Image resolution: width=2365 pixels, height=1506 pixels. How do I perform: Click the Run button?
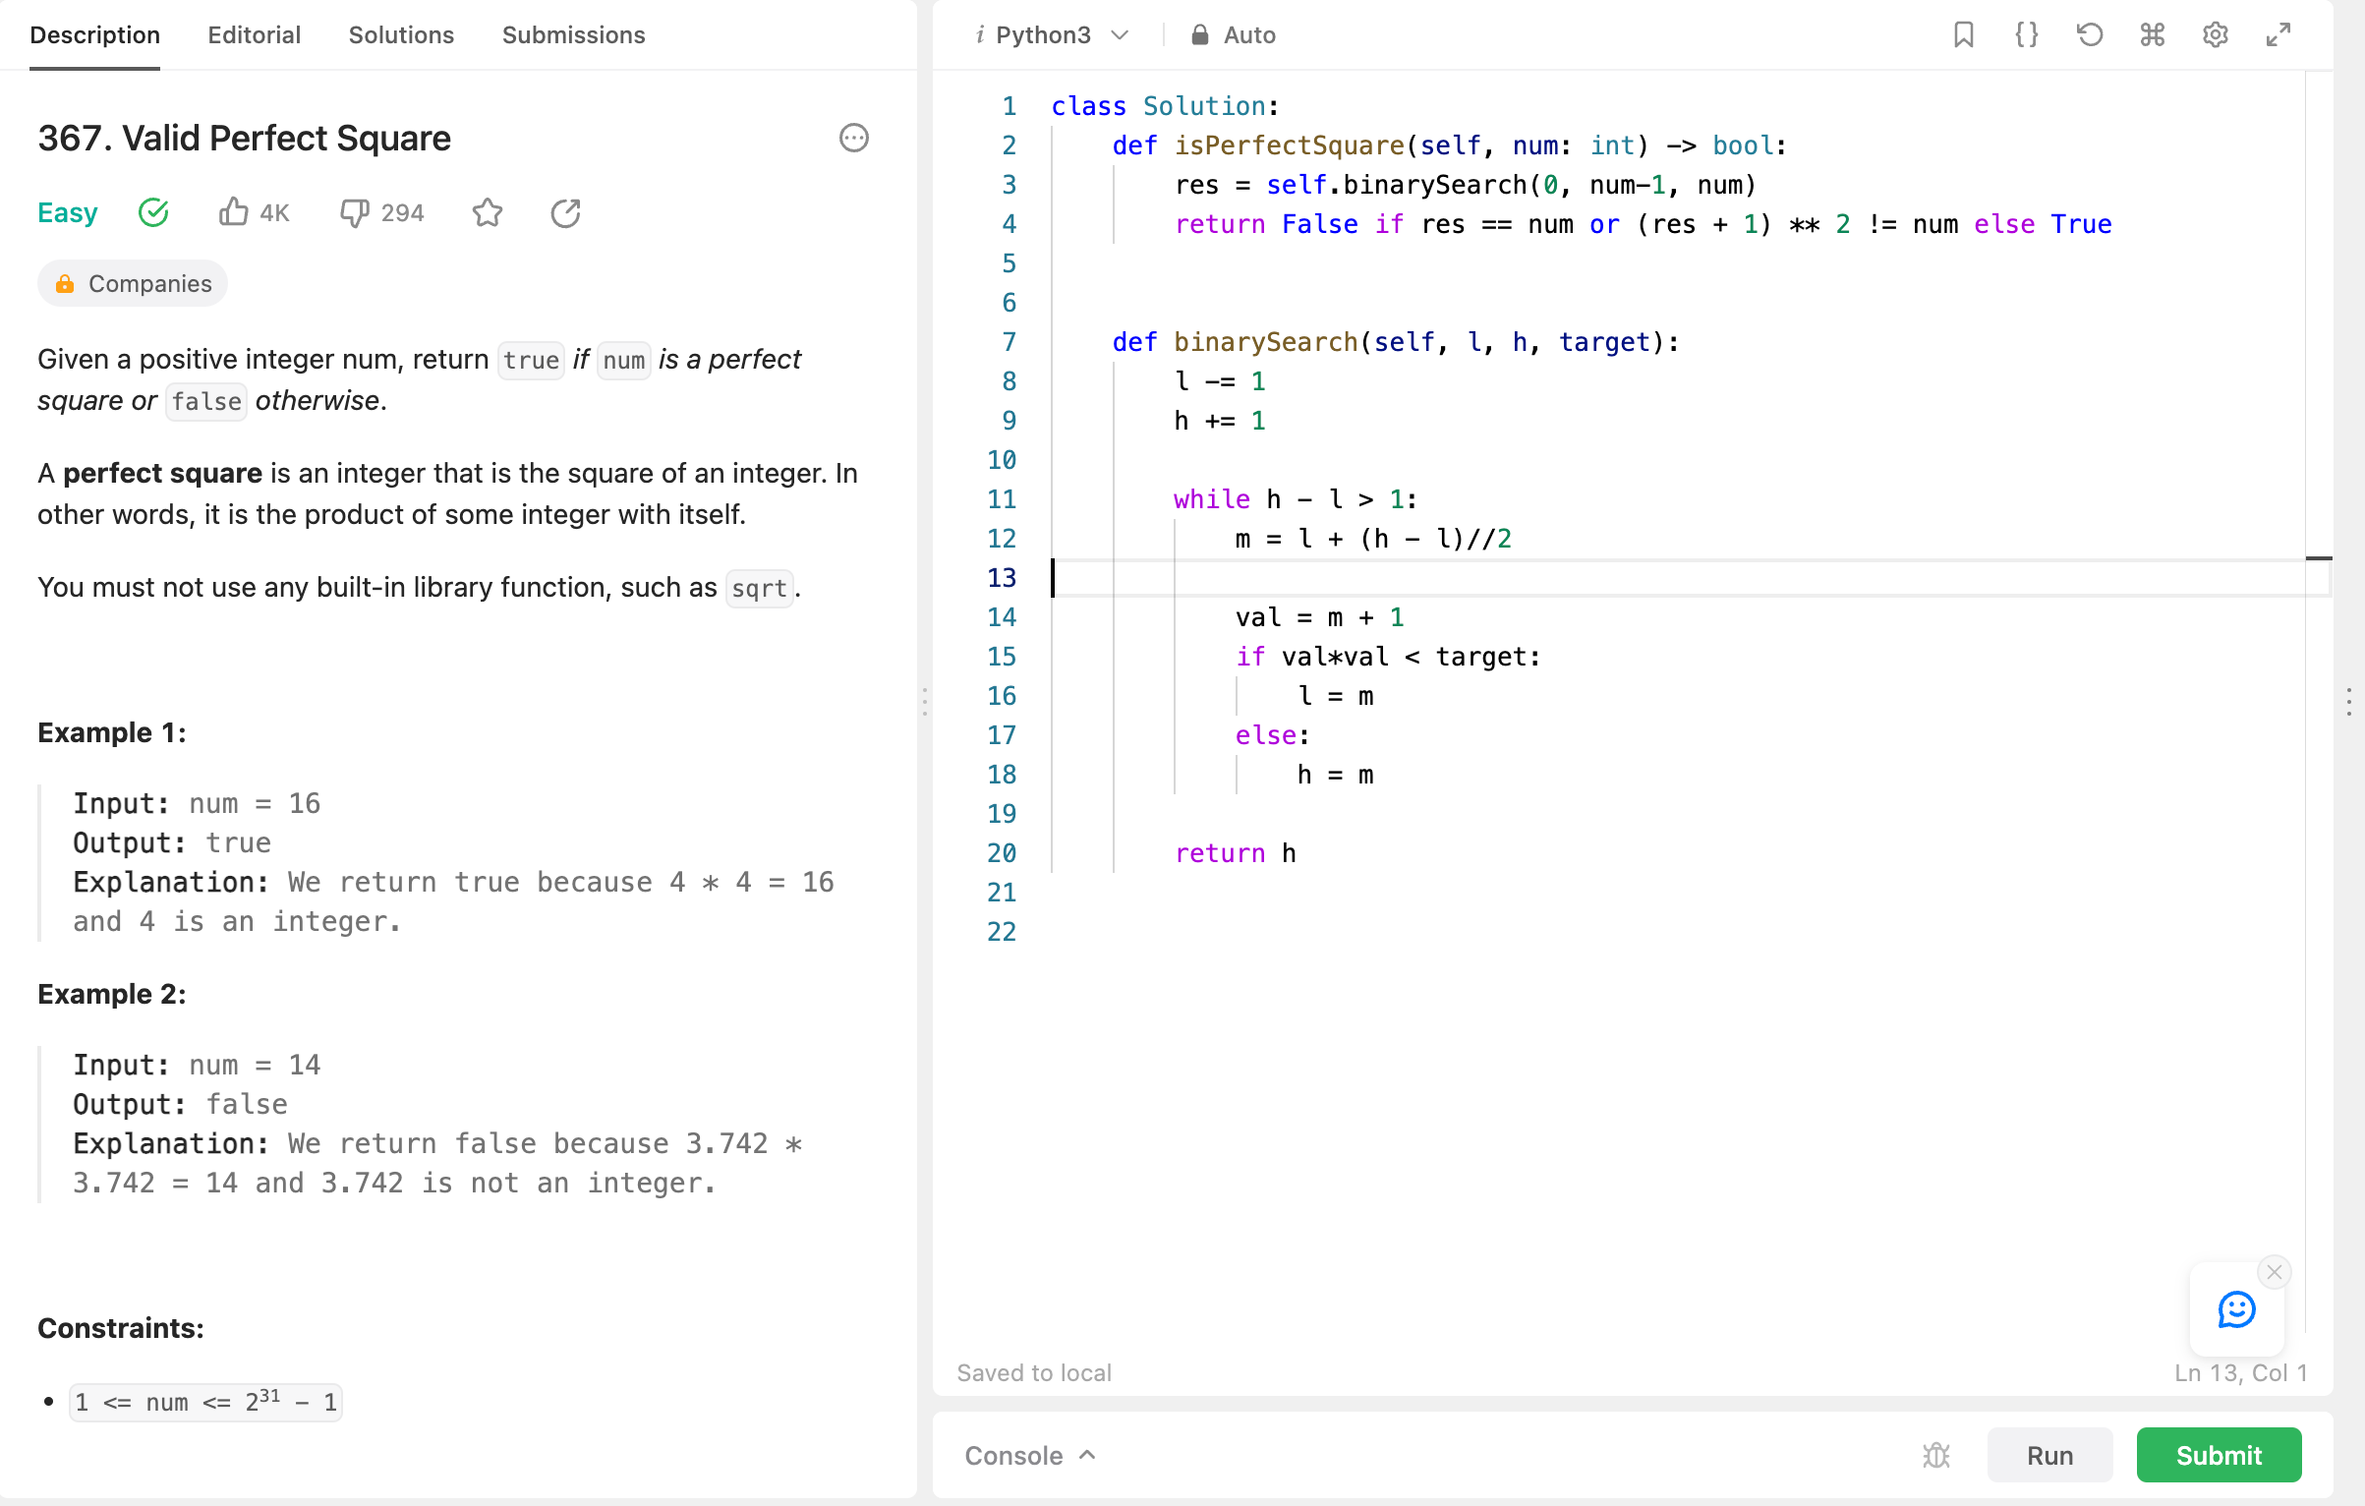coord(2048,1455)
